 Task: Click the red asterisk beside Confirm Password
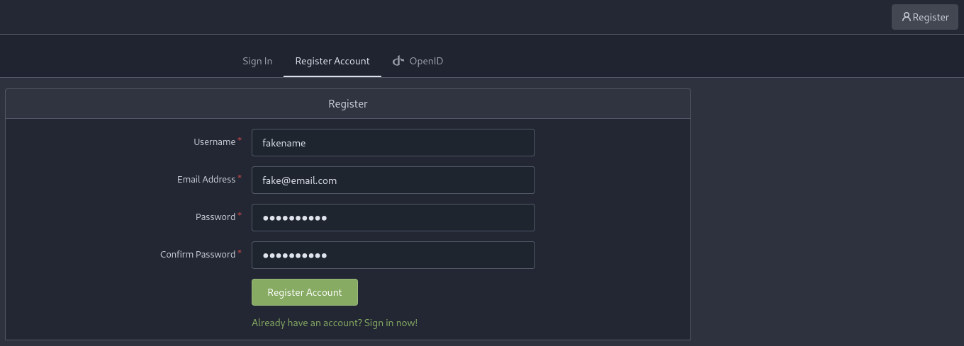[240, 253]
